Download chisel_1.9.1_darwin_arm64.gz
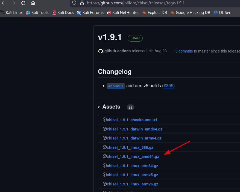 tap(134, 138)
